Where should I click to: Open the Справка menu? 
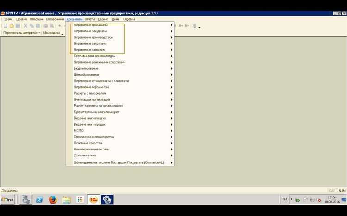pos(129,19)
